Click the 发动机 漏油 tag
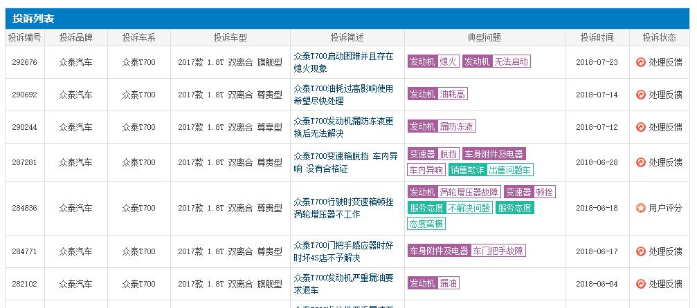 (x=433, y=283)
